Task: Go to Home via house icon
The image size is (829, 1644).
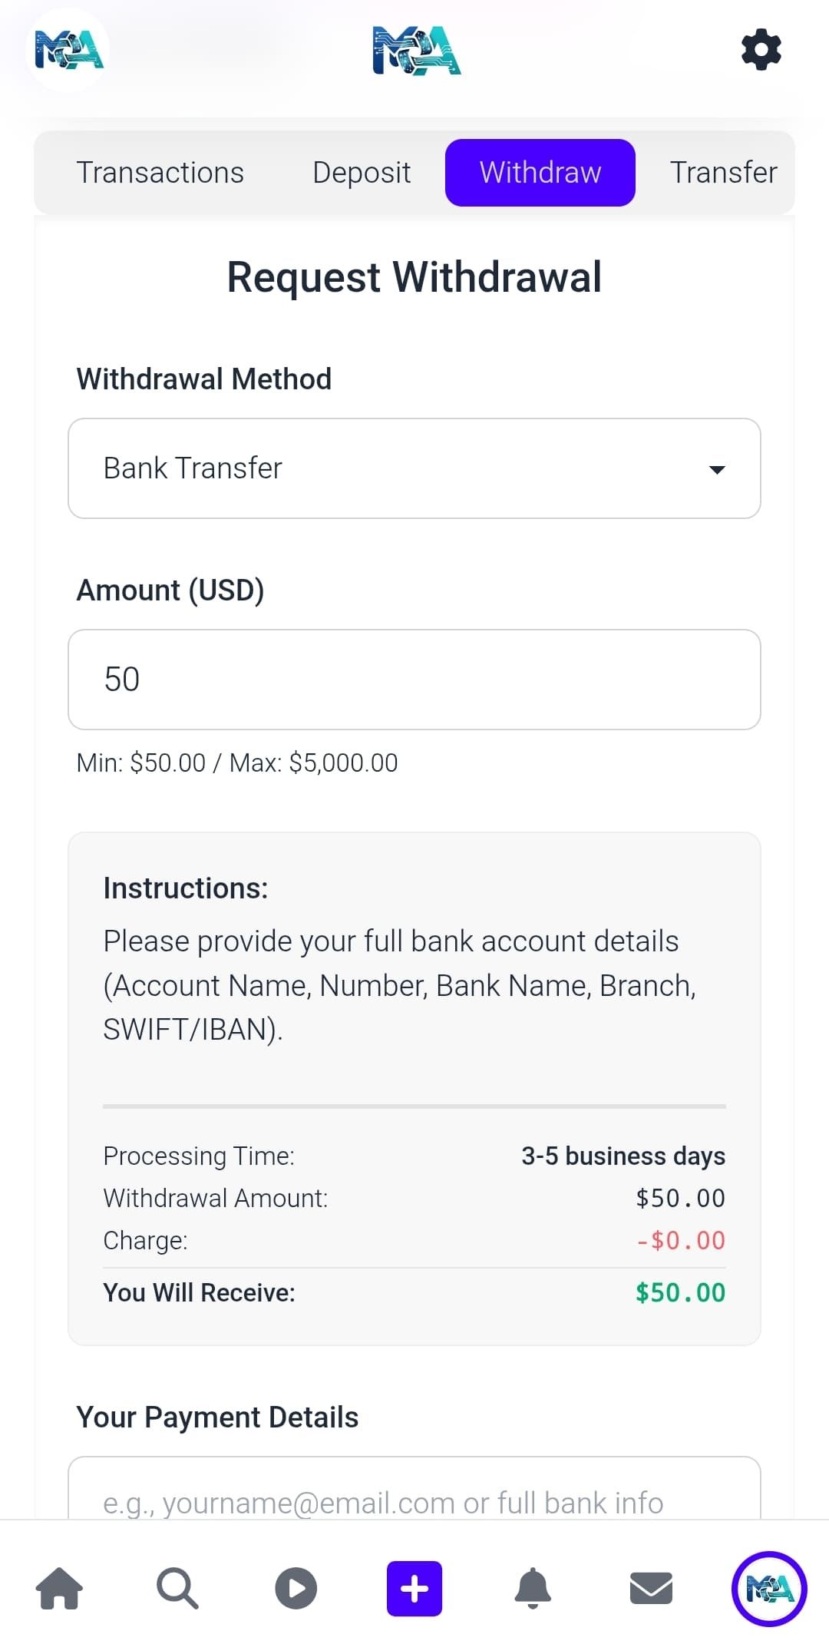Action: point(59,1588)
